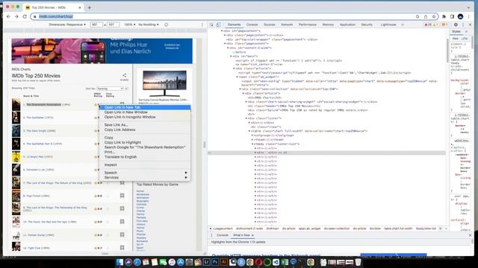Select Open Link in New Tab
Image resolution: width=478 pixels, height=268 pixels.
click(145, 107)
